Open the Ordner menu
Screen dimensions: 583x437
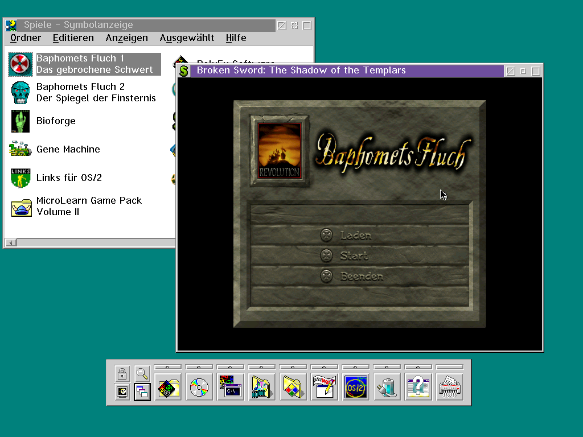[26, 38]
